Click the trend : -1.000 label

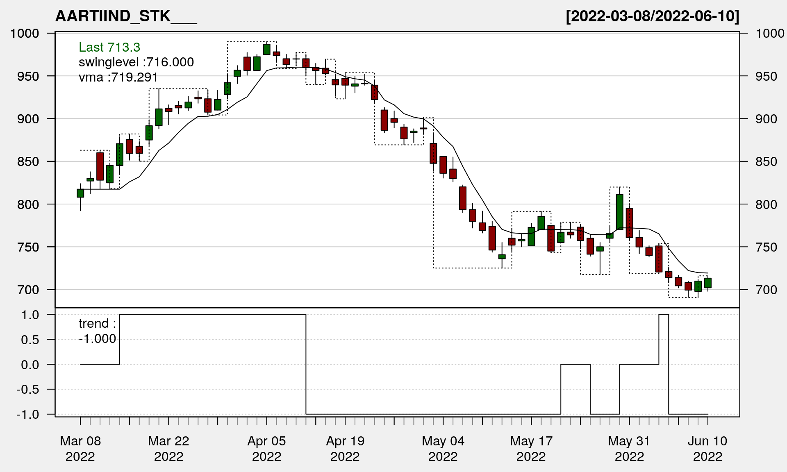(97, 331)
